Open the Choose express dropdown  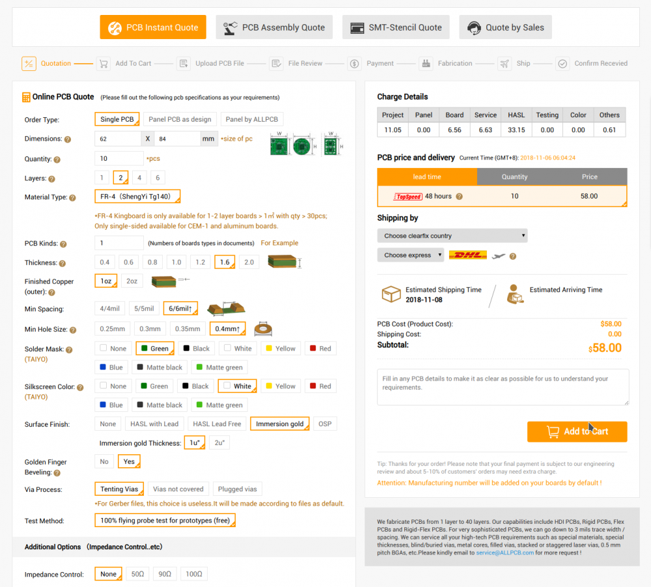point(410,255)
